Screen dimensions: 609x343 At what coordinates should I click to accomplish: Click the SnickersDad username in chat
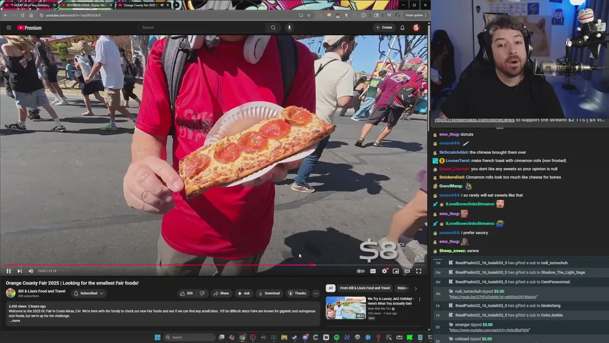(452, 177)
